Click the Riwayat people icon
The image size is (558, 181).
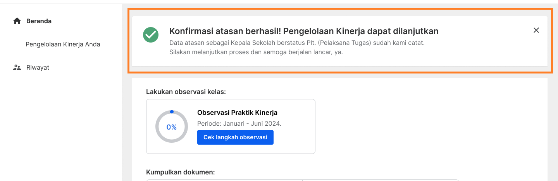pyautogui.click(x=17, y=68)
